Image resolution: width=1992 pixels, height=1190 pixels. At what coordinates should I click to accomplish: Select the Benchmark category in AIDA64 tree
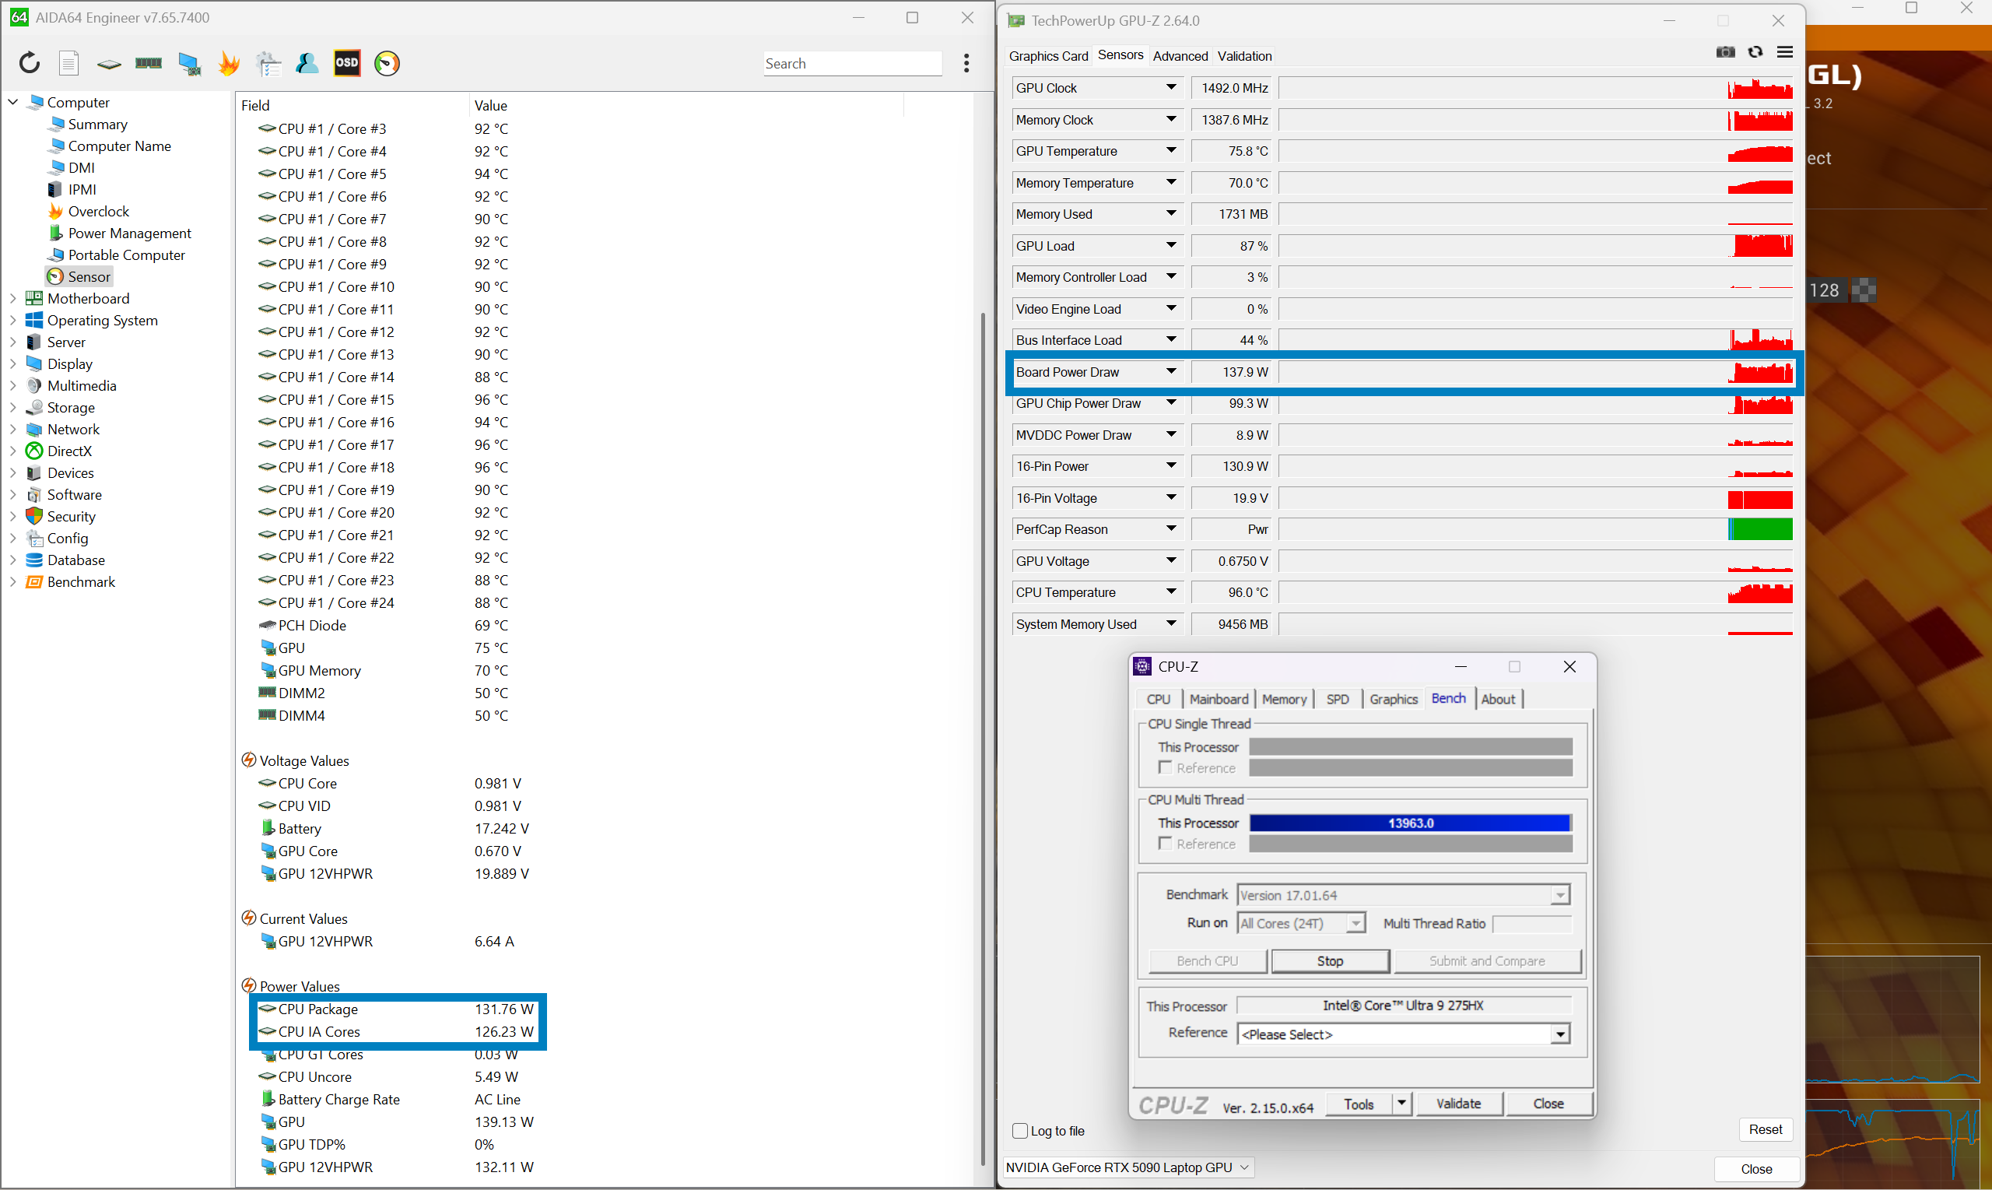click(81, 582)
